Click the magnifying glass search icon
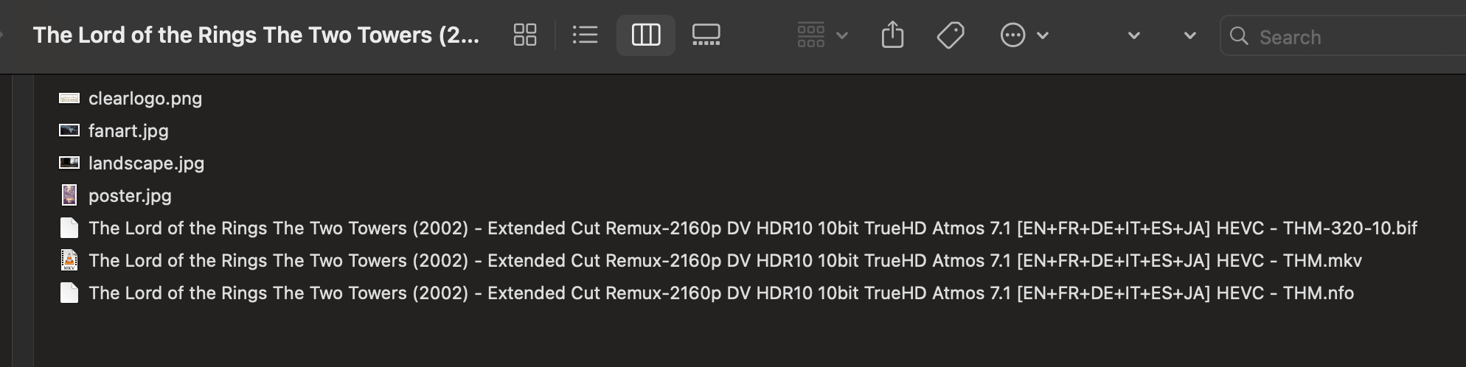Image resolution: width=1466 pixels, height=367 pixels. (x=1240, y=36)
